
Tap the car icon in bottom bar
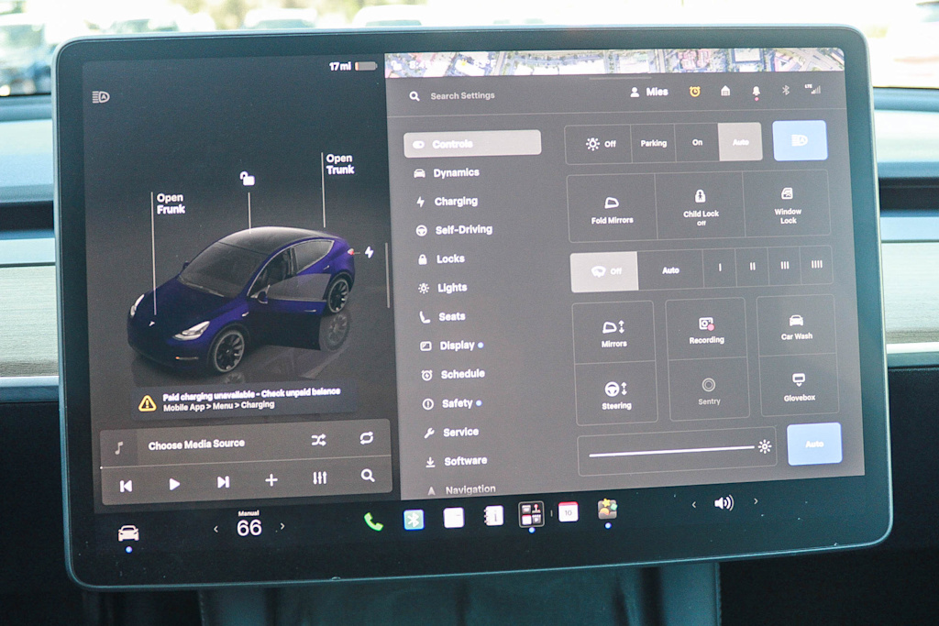coord(128,533)
